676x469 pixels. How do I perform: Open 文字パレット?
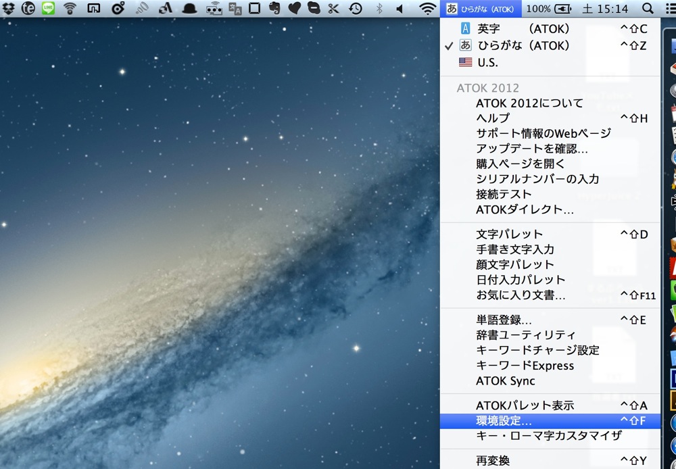tap(550, 234)
